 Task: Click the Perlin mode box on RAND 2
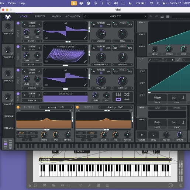157,122
